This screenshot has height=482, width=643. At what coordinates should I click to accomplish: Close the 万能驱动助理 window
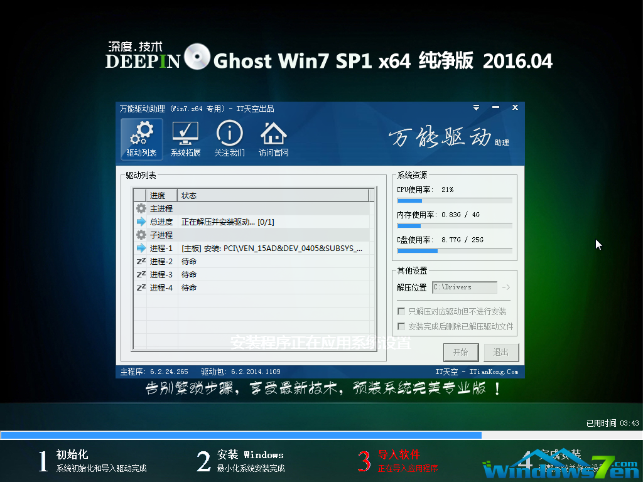[515, 107]
